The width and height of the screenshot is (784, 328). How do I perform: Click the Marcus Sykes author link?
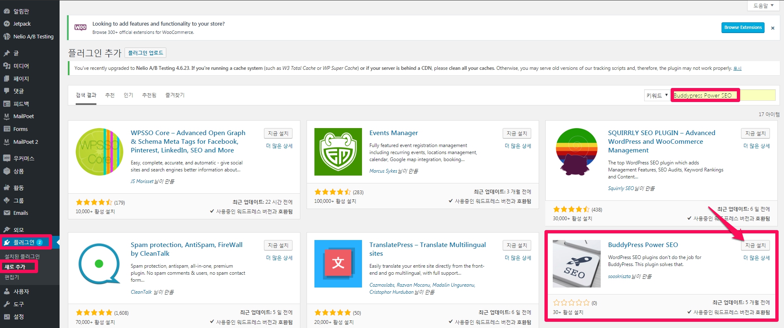point(383,171)
